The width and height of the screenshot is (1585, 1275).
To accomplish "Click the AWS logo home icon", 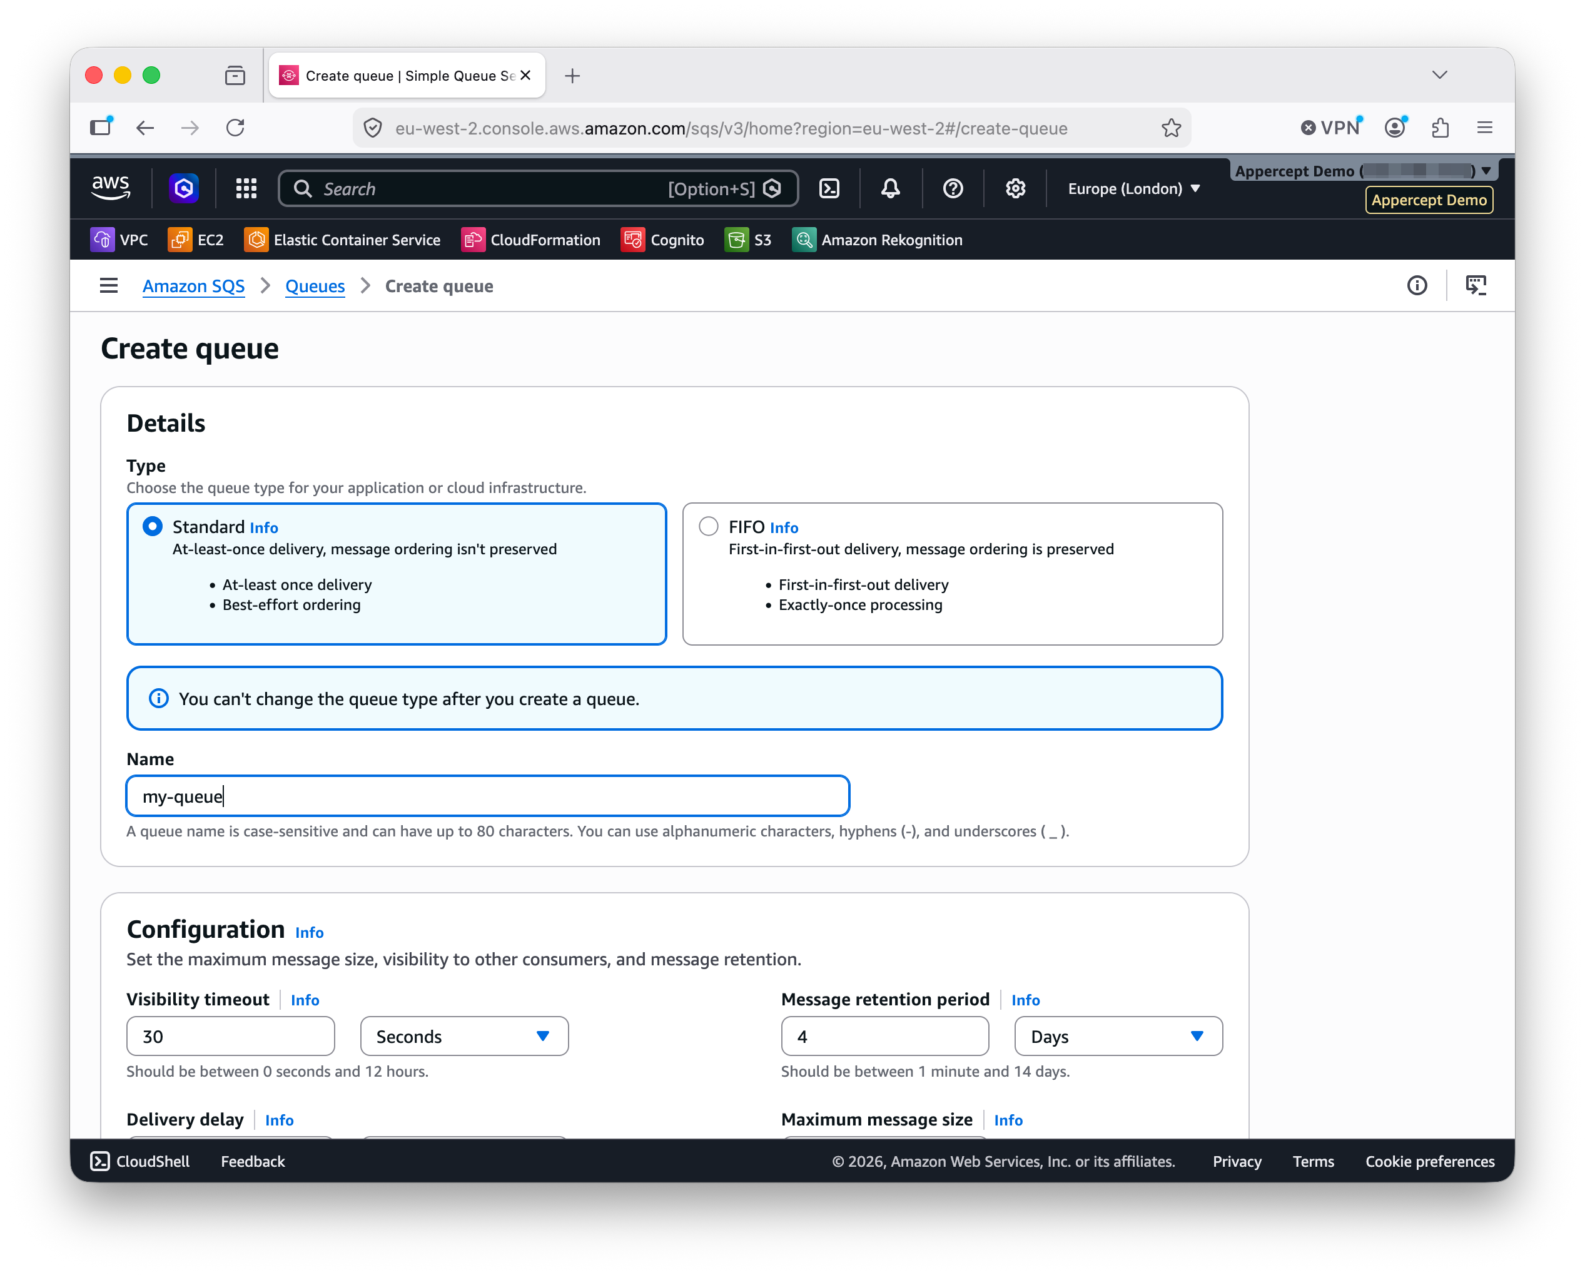I will click(x=110, y=188).
